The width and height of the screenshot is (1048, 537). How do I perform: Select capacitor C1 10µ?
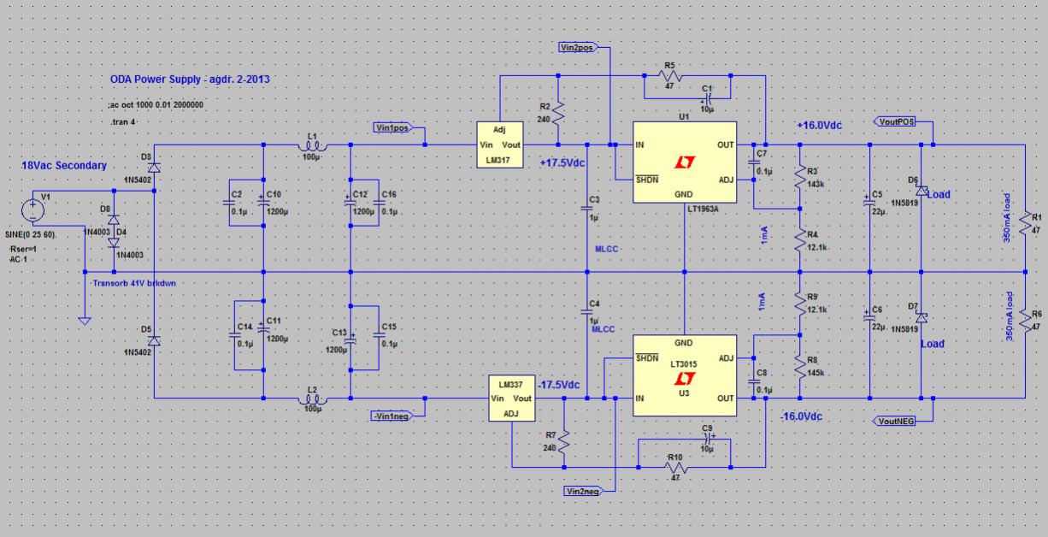coord(709,98)
